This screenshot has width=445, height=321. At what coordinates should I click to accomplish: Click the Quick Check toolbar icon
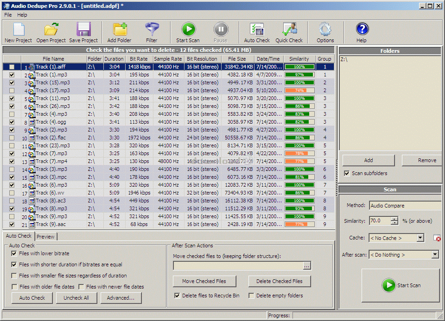coord(289,30)
